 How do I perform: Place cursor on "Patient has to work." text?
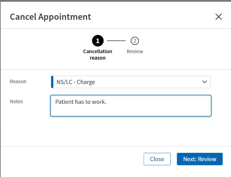tap(80, 102)
